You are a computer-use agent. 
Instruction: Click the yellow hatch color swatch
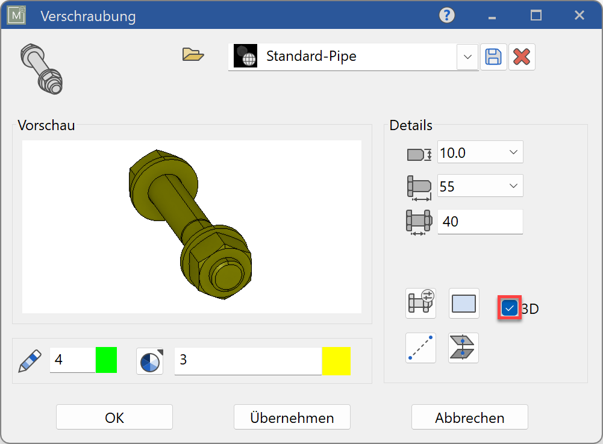[x=336, y=360]
